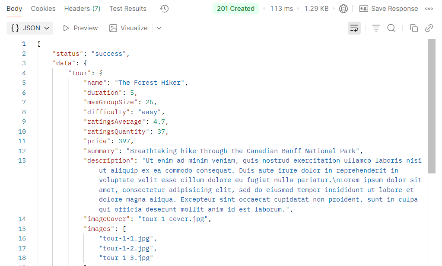Open the response history icon
The image size is (442, 266).
(164, 9)
